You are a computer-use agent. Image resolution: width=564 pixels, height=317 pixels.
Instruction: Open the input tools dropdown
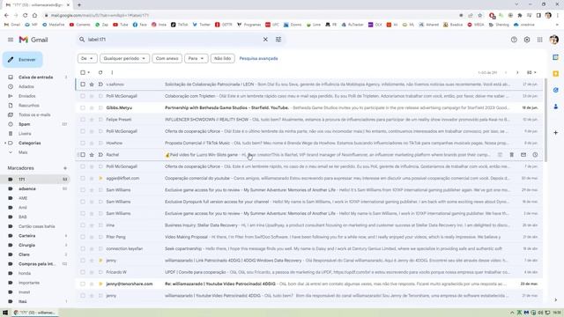[x=531, y=72]
